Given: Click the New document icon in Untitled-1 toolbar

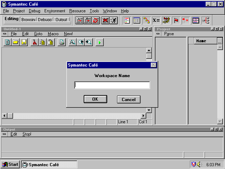Looking at the screenshot, I should pyautogui.click(x=7, y=42).
